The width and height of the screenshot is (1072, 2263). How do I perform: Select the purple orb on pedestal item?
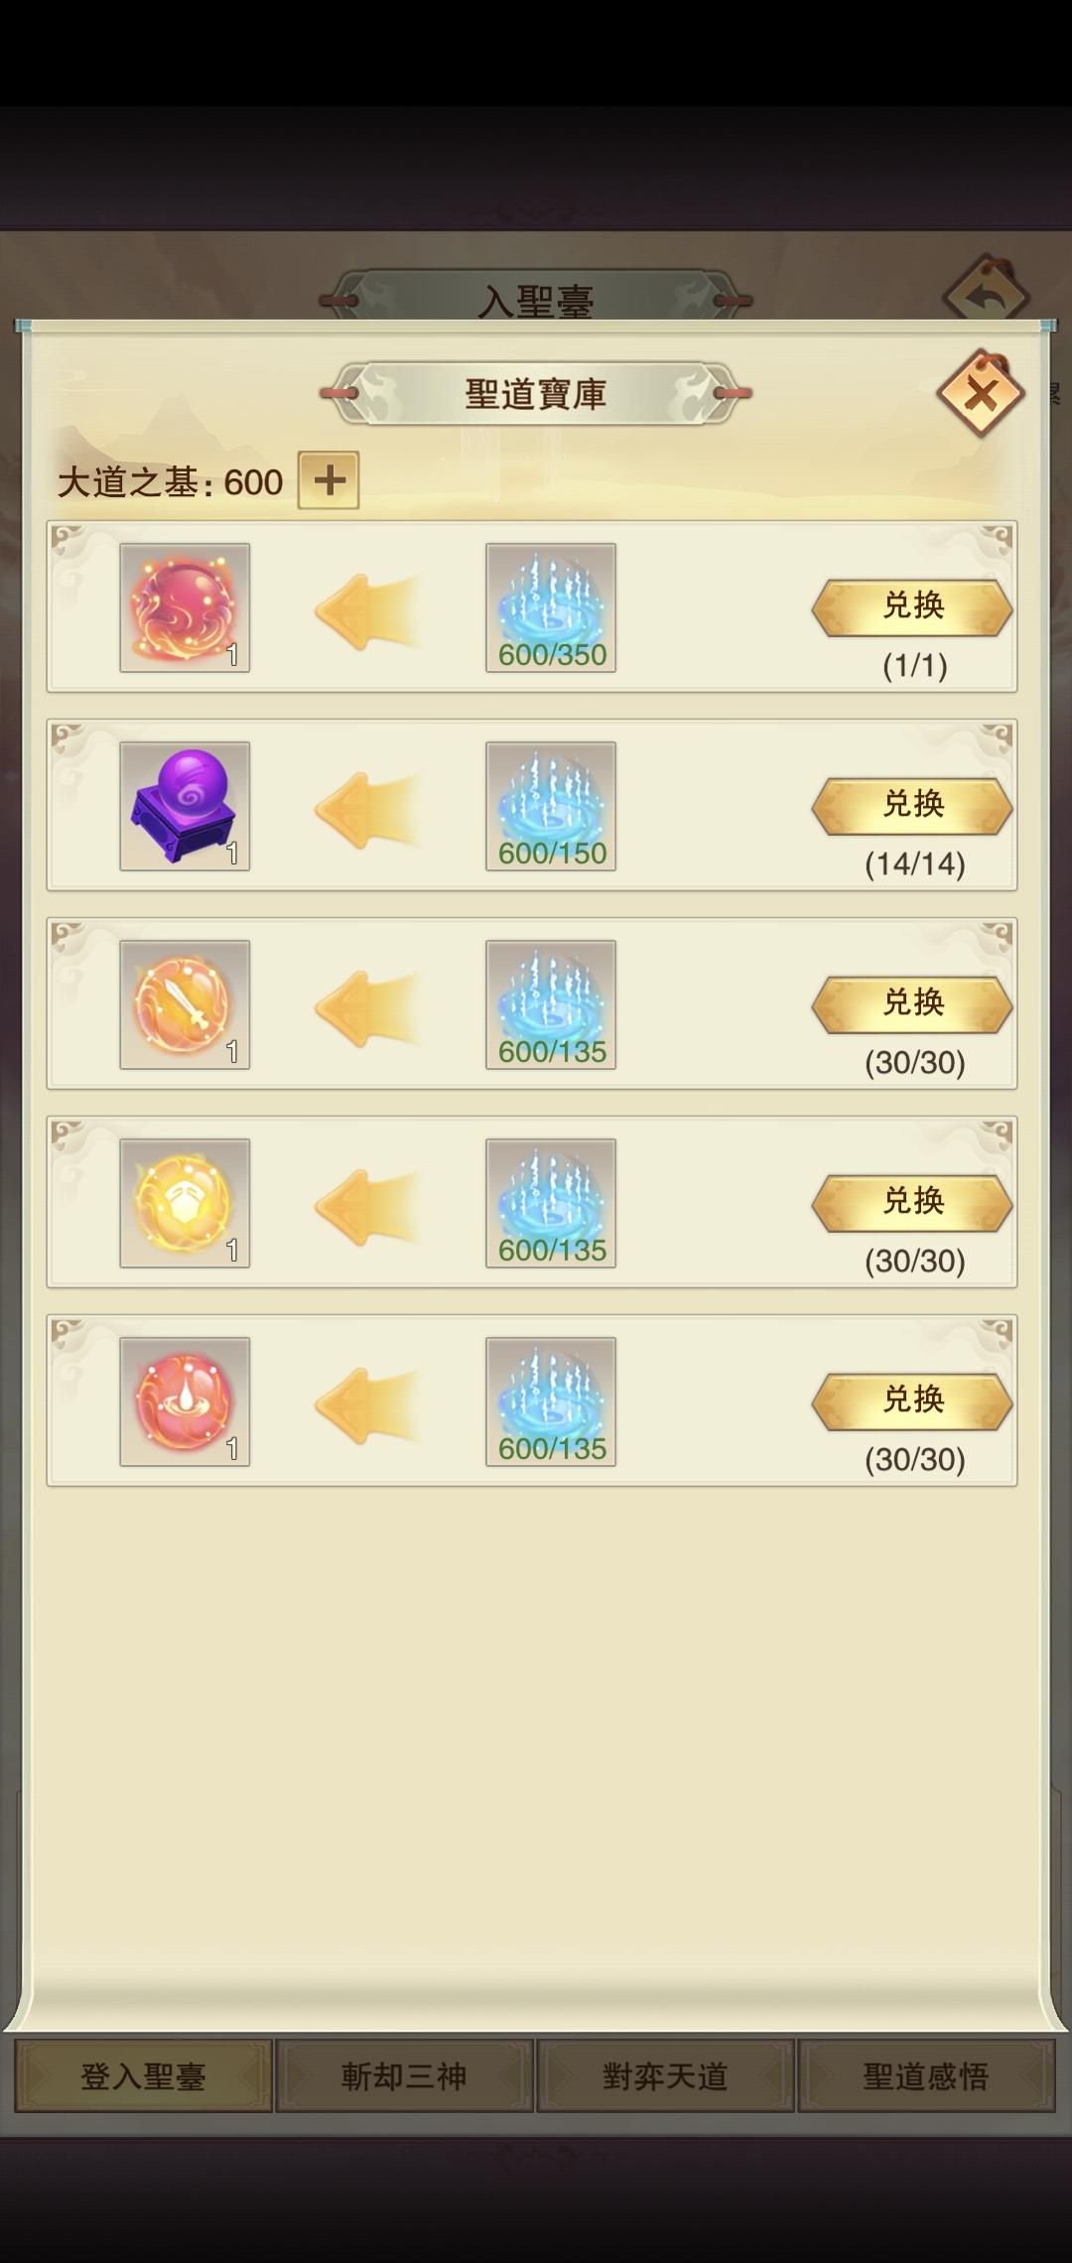click(185, 806)
